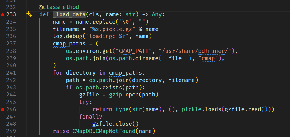Click the finally keyword
This screenshot has height=137, width=290.
pos(91,117)
